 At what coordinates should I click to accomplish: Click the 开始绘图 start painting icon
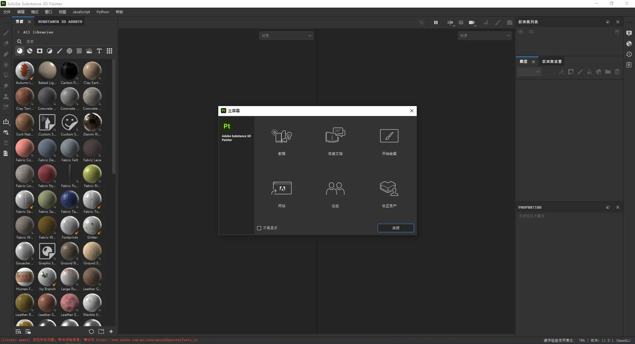tap(389, 136)
